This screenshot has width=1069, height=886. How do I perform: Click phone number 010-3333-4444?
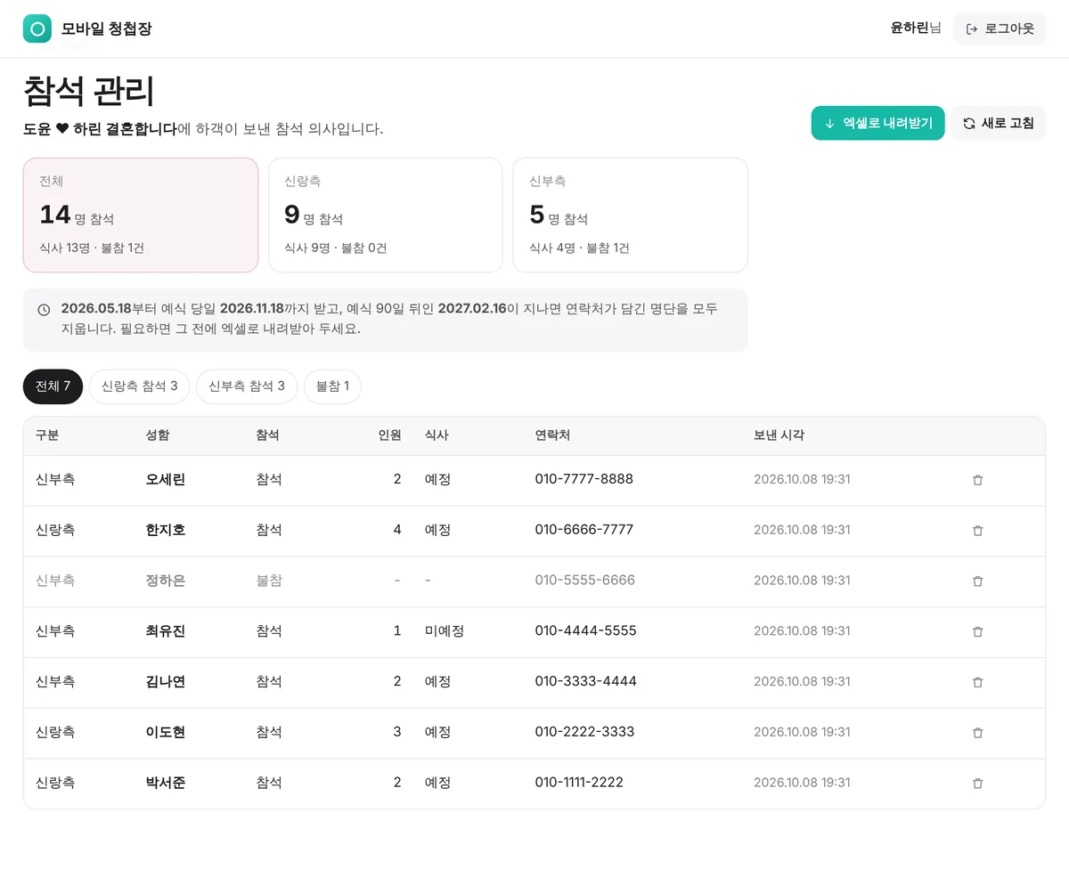[x=586, y=681]
